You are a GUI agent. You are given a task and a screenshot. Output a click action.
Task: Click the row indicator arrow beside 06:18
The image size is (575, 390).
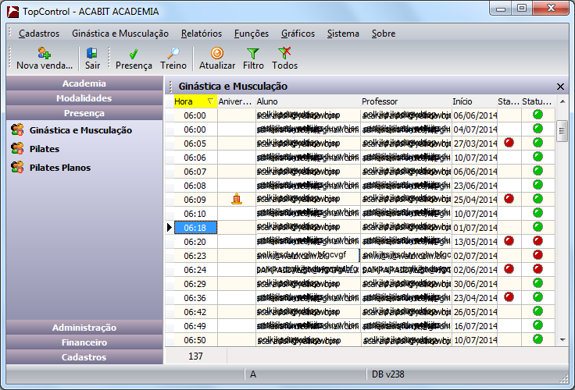click(169, 228)
